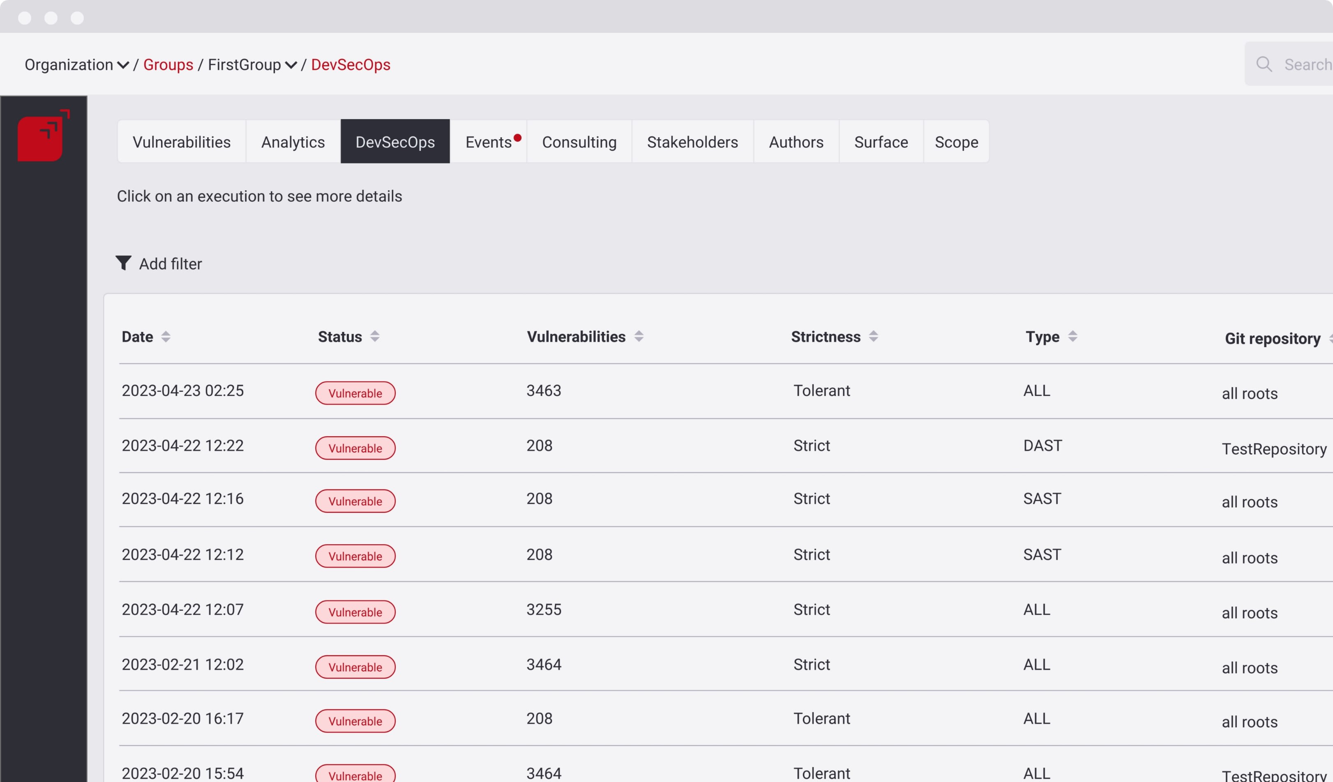Click the DevSecOps breadcrumb link
Image resolution: width=1333 pixels, height=782 pixels.
point(351,64)
